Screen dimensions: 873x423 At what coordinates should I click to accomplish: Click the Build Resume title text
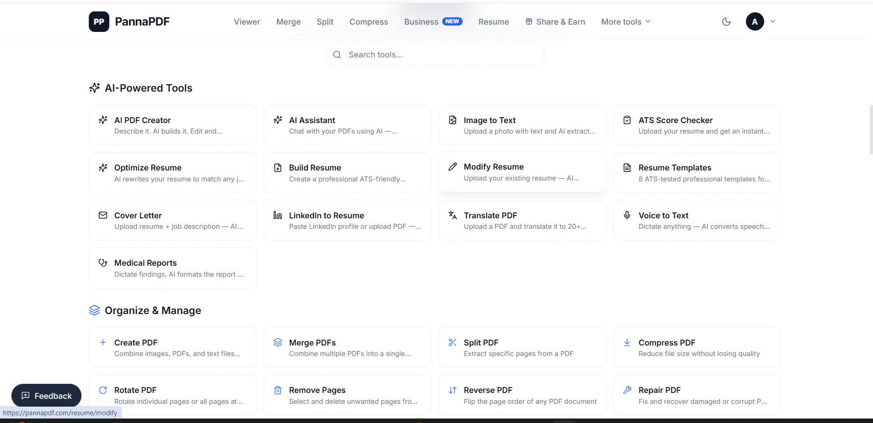click(x=315, y=168)
